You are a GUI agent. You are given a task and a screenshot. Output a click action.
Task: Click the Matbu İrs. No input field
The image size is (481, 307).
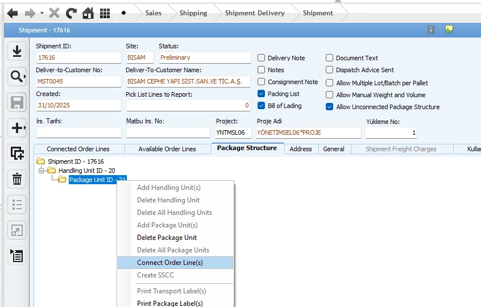[x=168, y=132]
